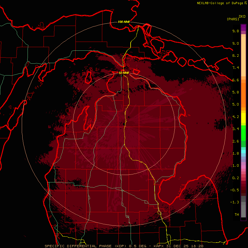Select the 5.8 legend value
Viewport: 248px width, 248px height.
(236, 92)
